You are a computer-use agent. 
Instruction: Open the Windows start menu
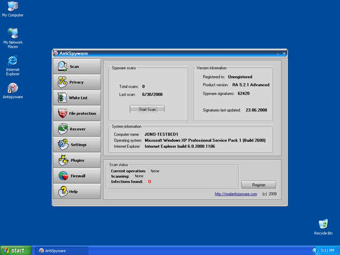(14, 250)
